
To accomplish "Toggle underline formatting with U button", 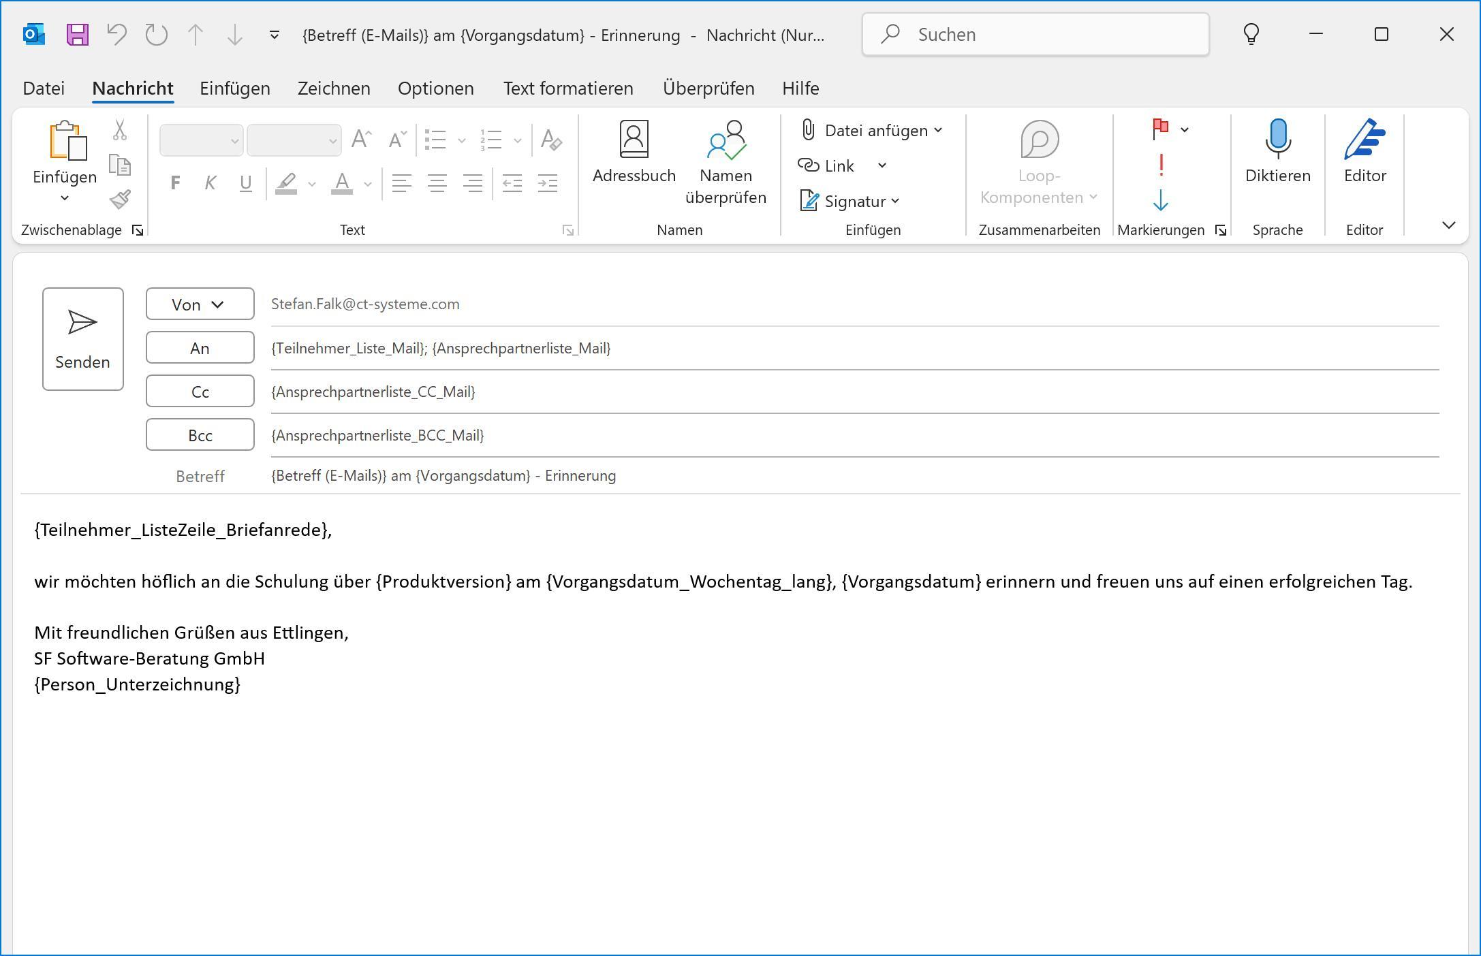I will [x=246, y=183].
